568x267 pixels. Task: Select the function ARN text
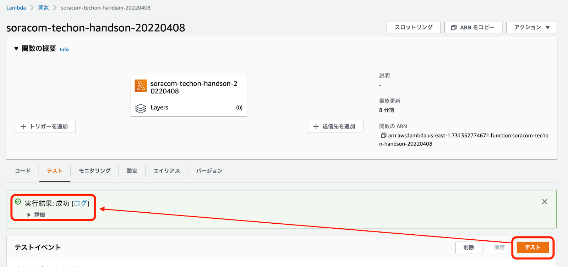pos(464,140)
